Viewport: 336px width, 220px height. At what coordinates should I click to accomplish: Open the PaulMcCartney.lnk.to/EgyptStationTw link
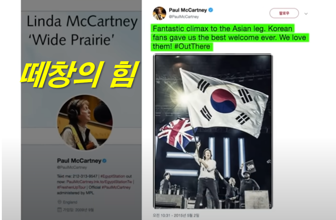(99, 182)
